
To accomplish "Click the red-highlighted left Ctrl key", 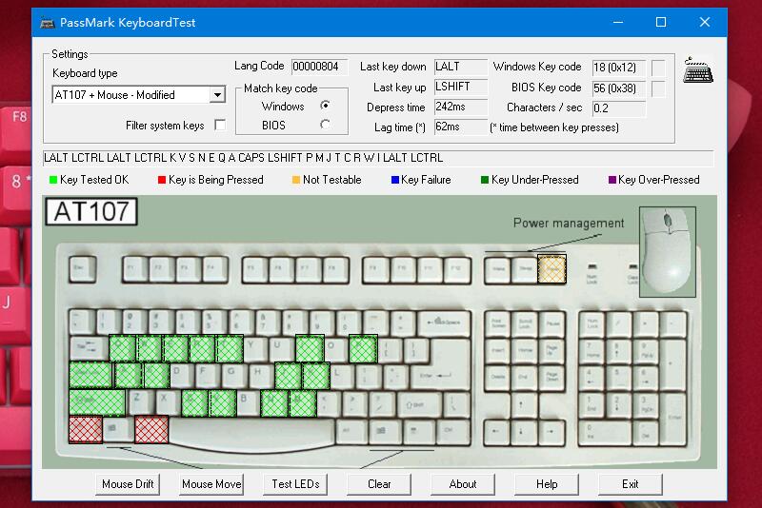I will click(86, 429).
